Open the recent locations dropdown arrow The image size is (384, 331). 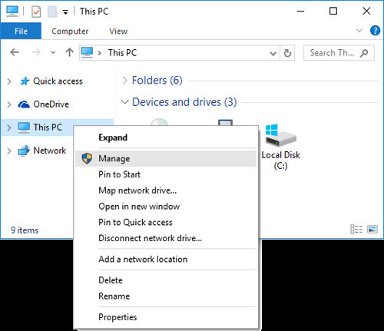(53, 52)
